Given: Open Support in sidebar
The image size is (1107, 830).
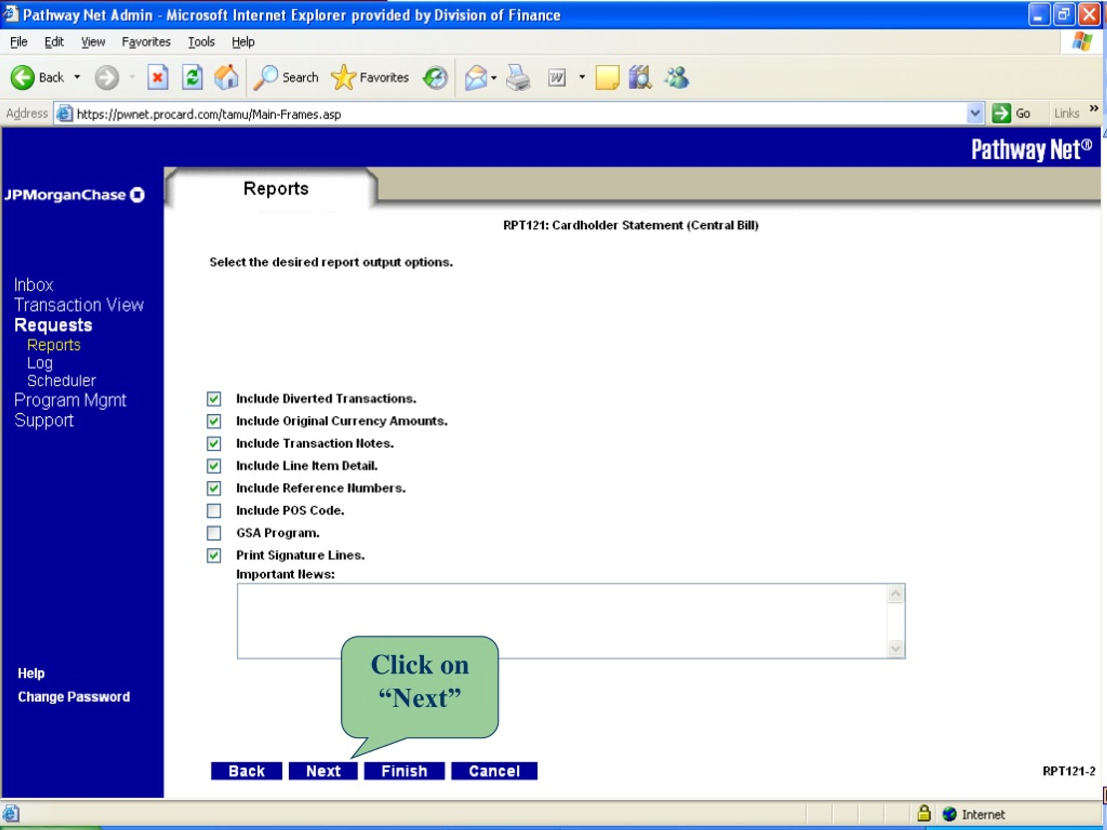Looking at the screenshot, I should (44, 421).
